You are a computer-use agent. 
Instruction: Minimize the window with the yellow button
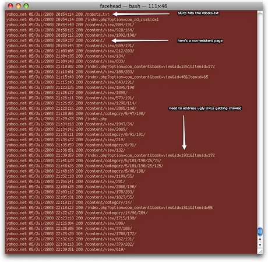(x=18, y=6)
